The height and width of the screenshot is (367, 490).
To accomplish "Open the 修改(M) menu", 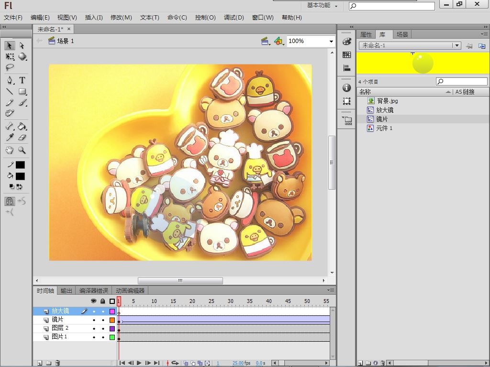I will click(x=121, y=18).
